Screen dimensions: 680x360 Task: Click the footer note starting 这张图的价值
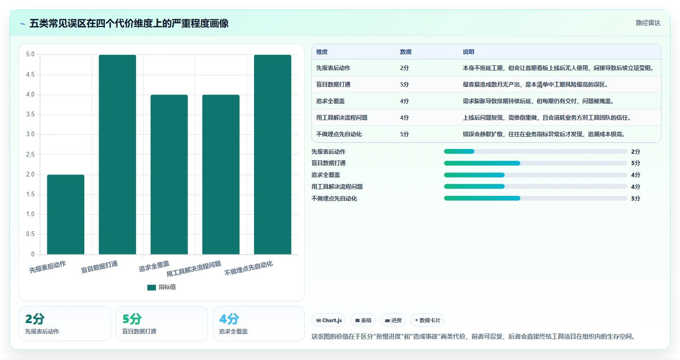(473, 337)
